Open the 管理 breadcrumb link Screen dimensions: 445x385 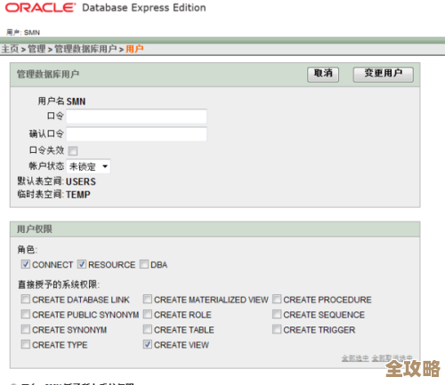[36, 49]
